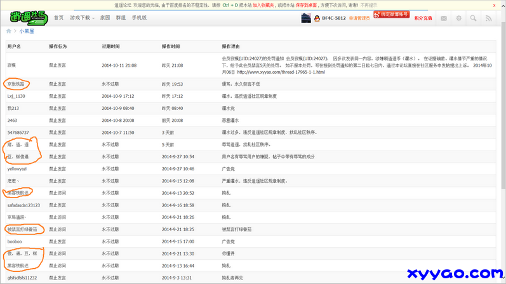Click the QQ penguin icon
This screenshot has height=284, width=506.
click(317, 18)
